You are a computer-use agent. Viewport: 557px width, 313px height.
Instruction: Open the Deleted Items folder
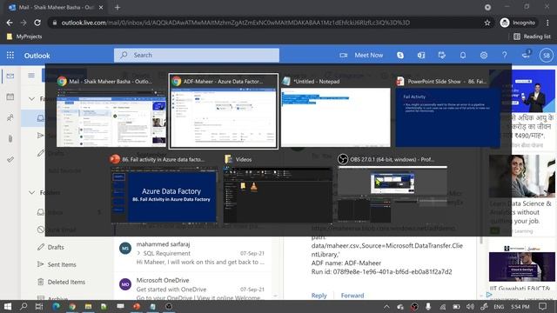coord(66,282)
